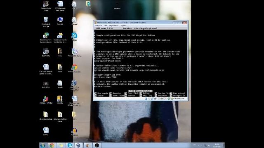Screen dimensions: 264x148
Task: Open the fotos folder on desktop
Action: pos(60,68)
